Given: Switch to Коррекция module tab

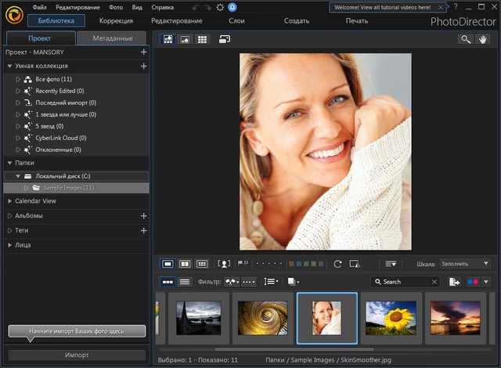Looking at the screenshot, I should 116,21.
